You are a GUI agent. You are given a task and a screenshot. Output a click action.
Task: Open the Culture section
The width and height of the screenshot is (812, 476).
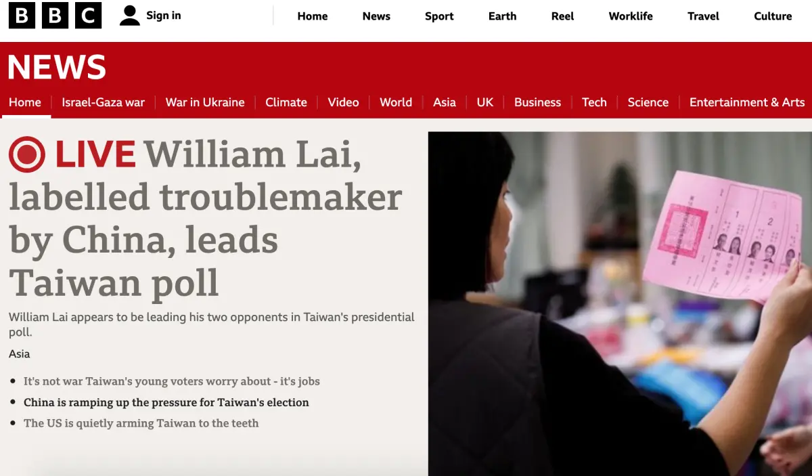773,16
